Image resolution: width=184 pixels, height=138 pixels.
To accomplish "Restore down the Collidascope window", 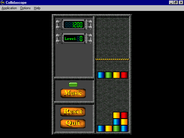I will [175, 2].
